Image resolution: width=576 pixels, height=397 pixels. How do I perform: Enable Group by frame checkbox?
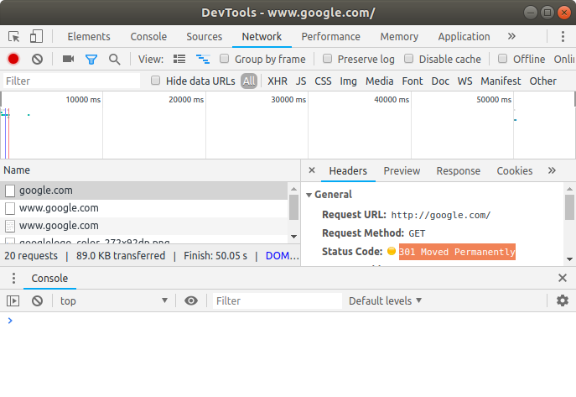click(x=224, y=59)
